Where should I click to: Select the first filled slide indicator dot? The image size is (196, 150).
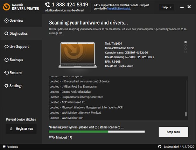[185, 42]
